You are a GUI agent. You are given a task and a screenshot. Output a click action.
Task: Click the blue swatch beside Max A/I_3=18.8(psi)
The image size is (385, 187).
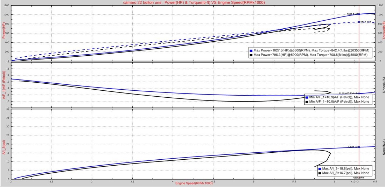coord(320,169)
